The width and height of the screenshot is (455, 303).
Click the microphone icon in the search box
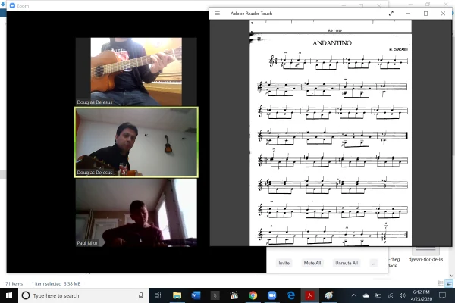point(141,295)
